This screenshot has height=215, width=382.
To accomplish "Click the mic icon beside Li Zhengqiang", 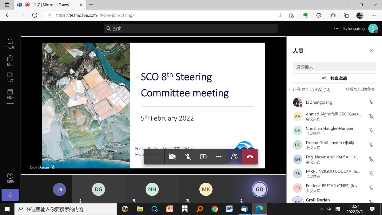I will coord(371,102).
